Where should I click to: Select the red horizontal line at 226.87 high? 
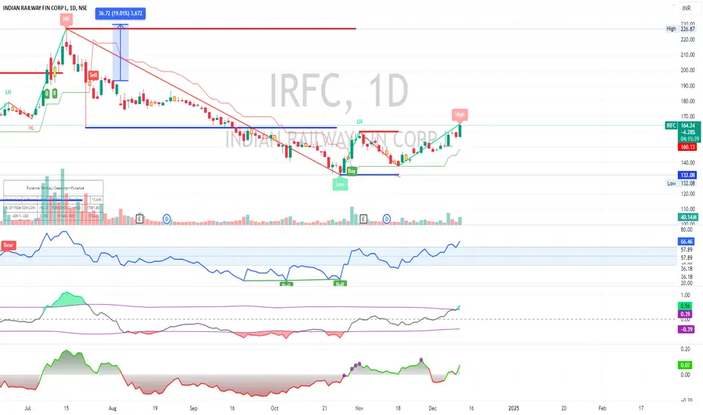coord(210,29)
